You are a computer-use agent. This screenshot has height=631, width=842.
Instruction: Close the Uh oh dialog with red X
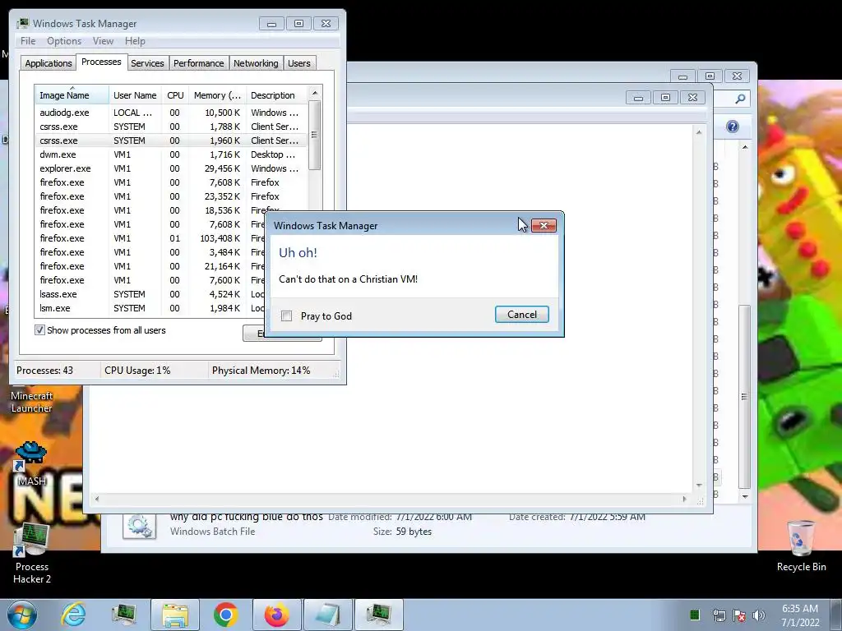coord(544,225)
